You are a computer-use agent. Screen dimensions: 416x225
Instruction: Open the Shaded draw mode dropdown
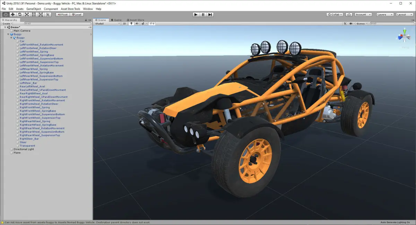coord(107,24)
